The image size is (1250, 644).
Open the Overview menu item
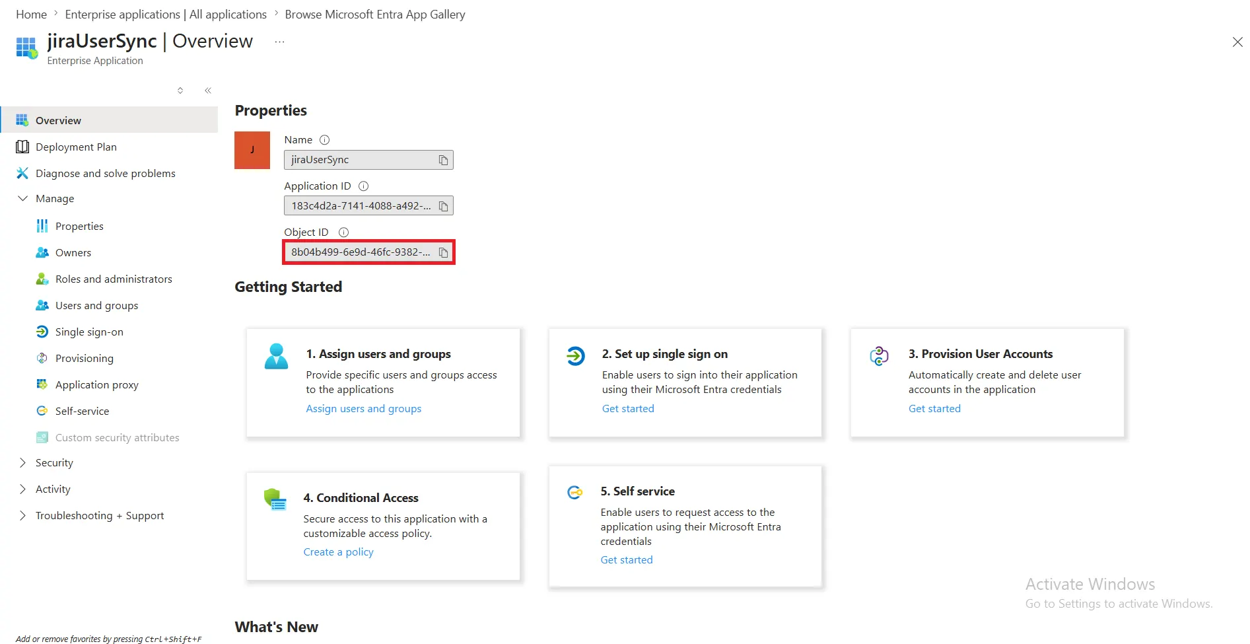(x=109, y=120)
